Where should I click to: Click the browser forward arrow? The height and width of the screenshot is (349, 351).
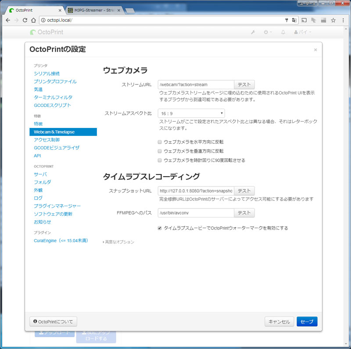pyautogui.click(x=16, y=20)
